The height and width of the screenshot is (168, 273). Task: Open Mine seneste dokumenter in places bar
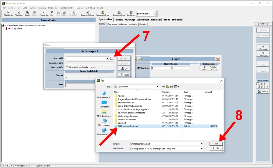coord(104,95)
